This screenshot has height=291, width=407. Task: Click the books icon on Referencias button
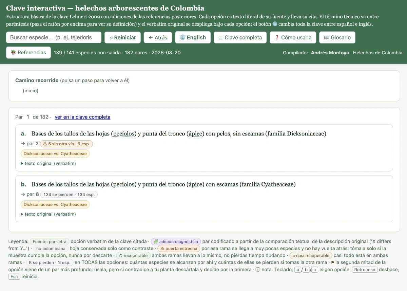point(14,53)
